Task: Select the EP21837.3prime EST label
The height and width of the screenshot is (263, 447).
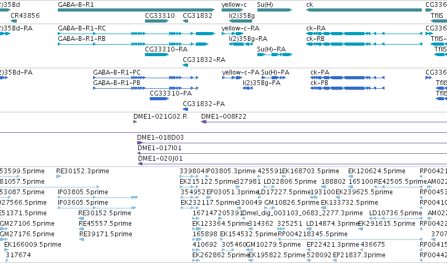Action: (359, 255)
